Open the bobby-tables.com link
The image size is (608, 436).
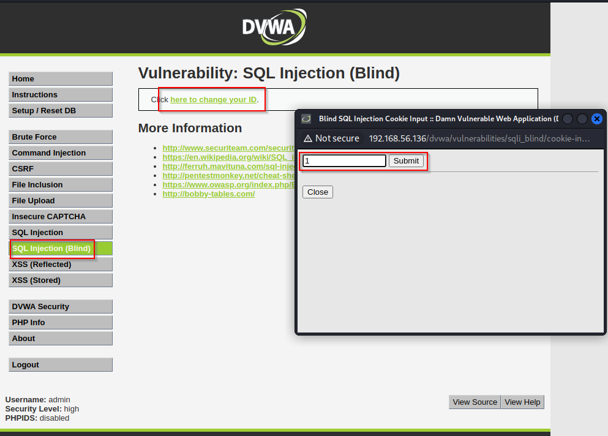coord(209,194)
